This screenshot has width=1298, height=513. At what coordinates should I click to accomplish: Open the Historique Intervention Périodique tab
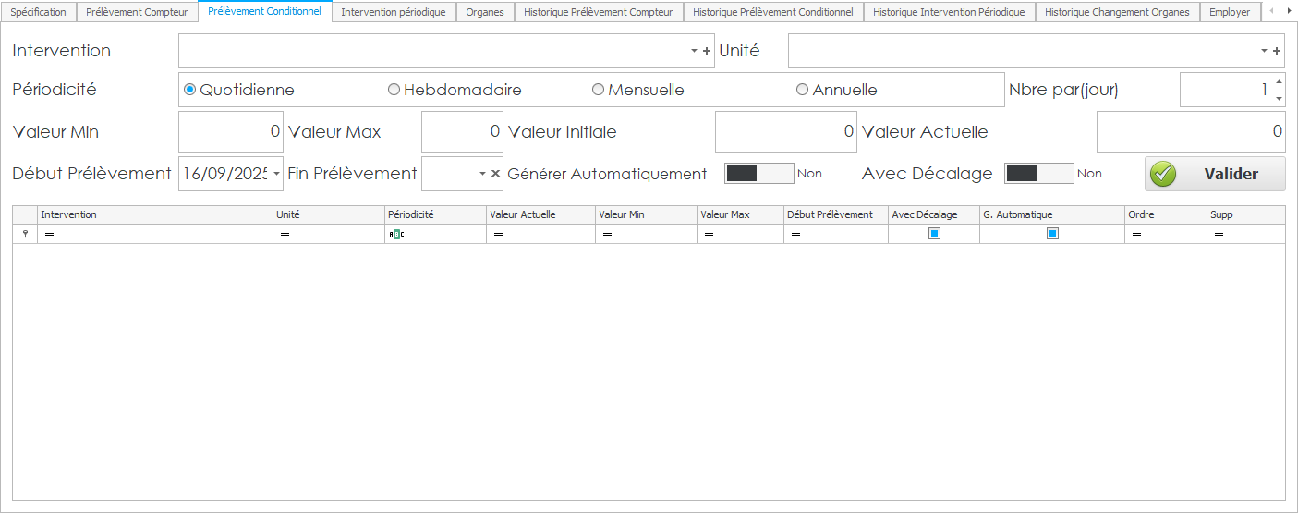pyautogui.click(x=948, y=12)
